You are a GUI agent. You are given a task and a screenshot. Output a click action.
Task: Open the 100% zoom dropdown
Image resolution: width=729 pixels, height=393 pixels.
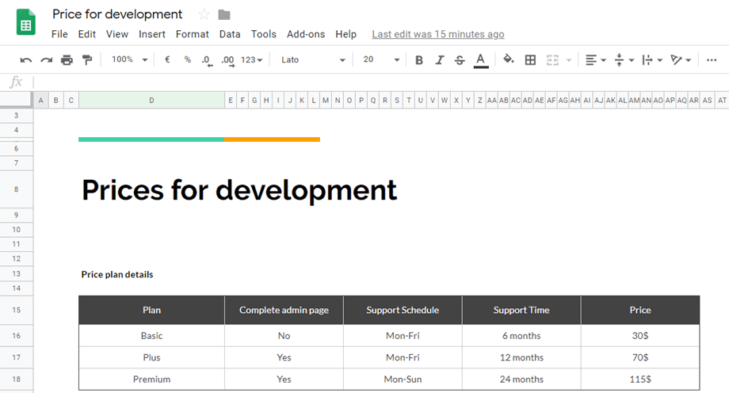(x=129, y=60)
